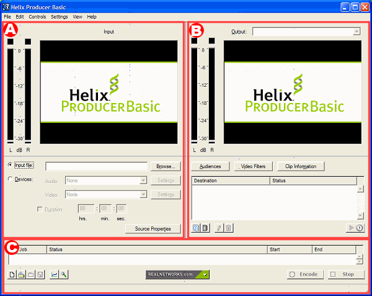
Task: Enable the Duration checkbox
Action: pos(40,209)
